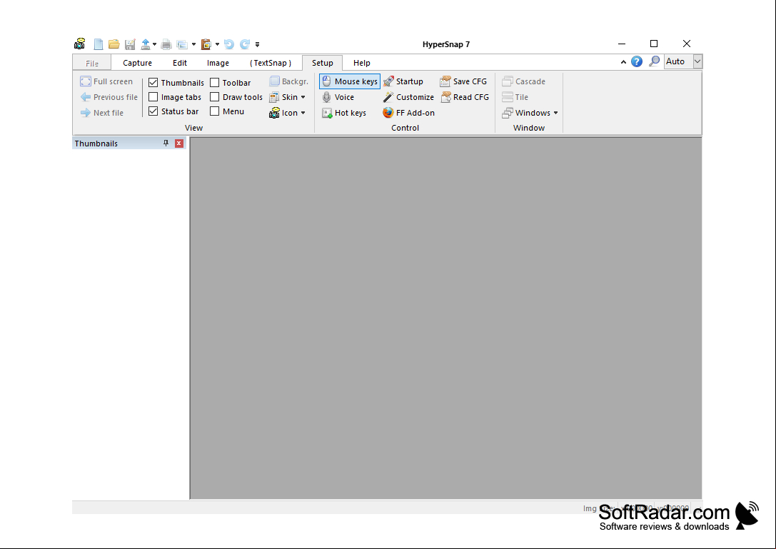This screenshot has height=549, width=776.
Task: Uncheck the Status bar checkbox
Action: point(153,111)
